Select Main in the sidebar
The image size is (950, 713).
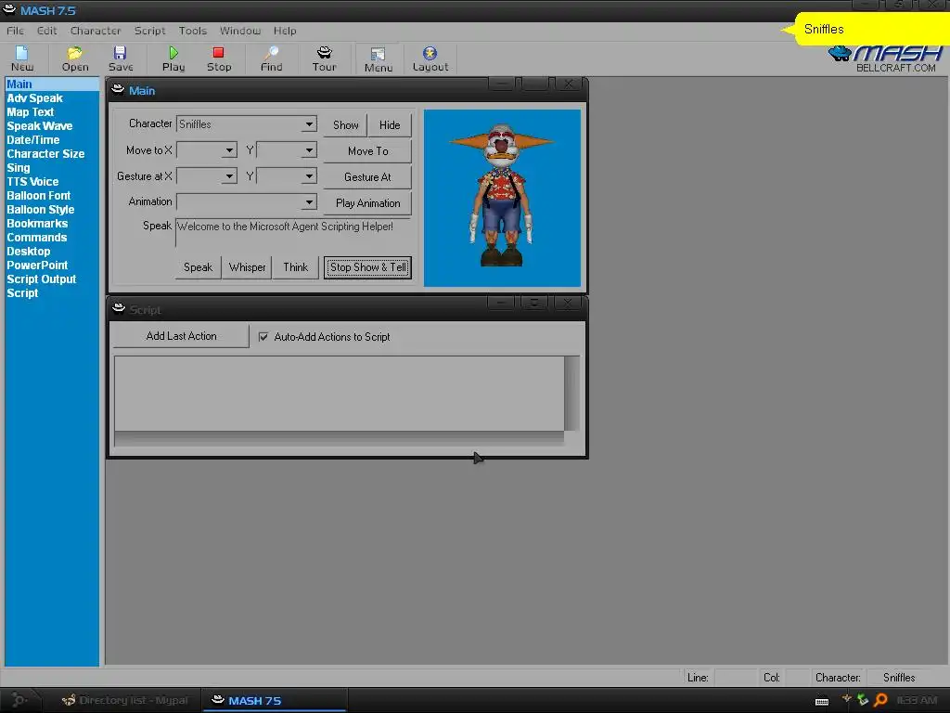(52, 84)
